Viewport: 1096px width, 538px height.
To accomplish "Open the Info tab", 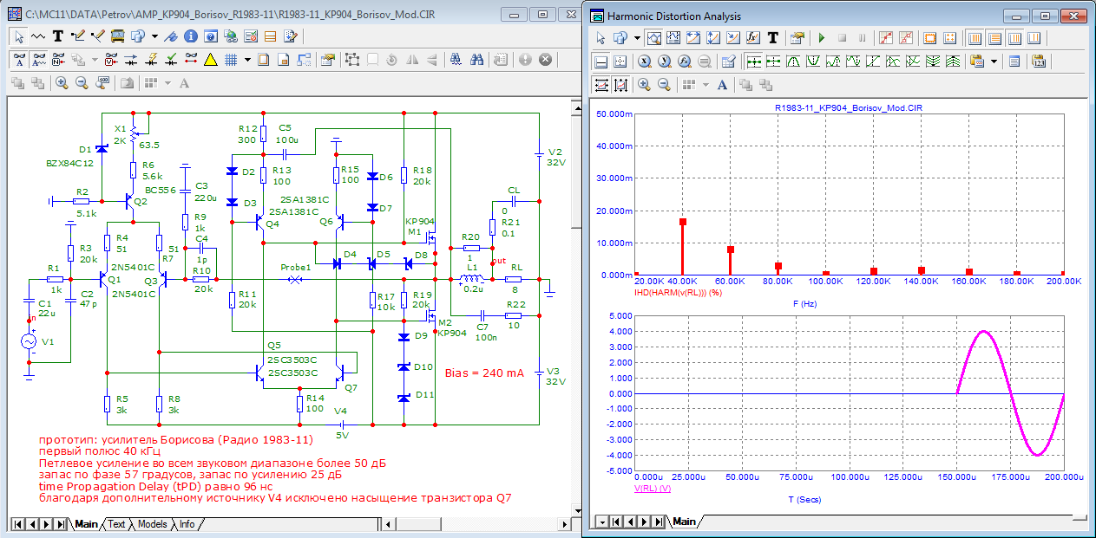I will [x=187, y=524].
